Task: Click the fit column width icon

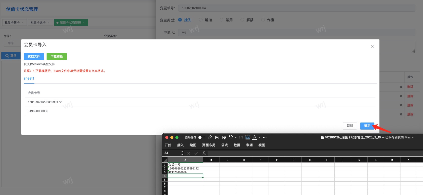Action: coord(248,137)
